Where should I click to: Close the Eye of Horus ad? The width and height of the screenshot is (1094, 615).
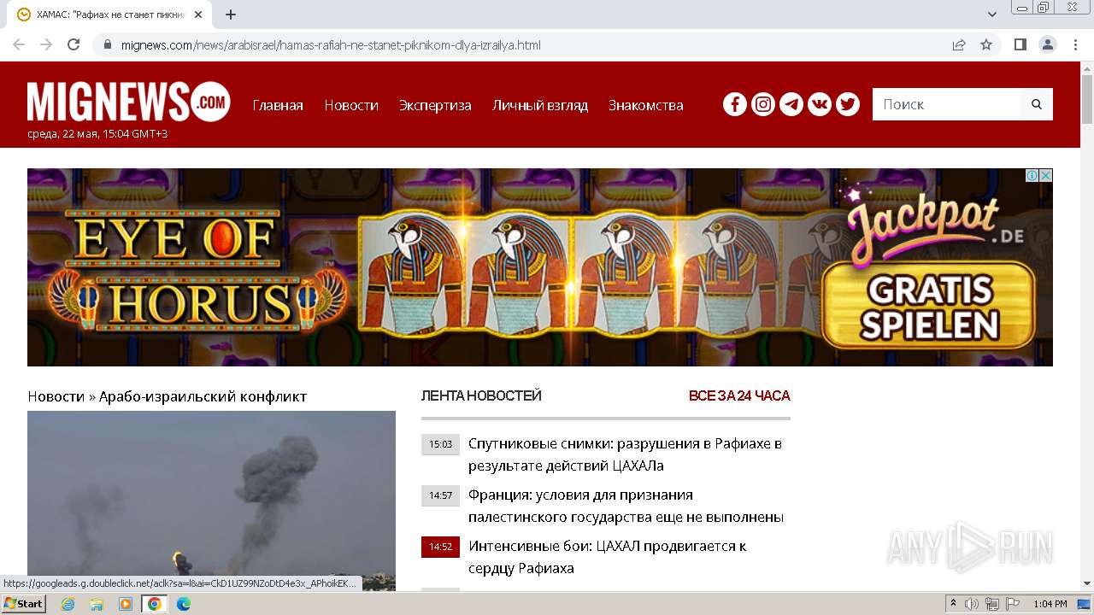click(1046, 175)
